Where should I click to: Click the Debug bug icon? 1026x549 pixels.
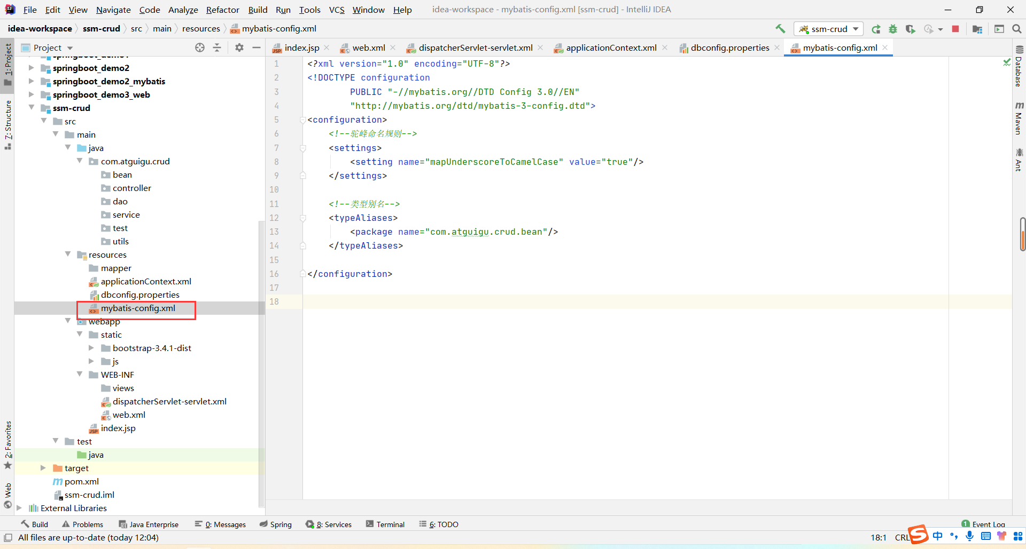tap(893, 29)
